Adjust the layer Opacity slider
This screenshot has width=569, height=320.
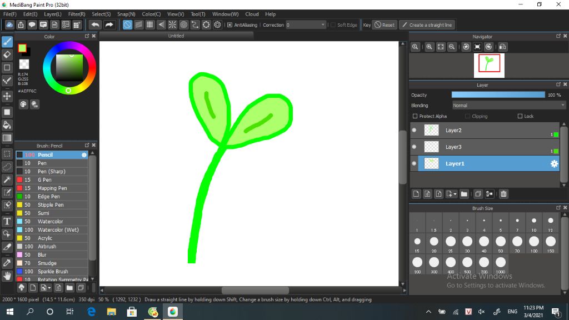[x=498, y=94]
